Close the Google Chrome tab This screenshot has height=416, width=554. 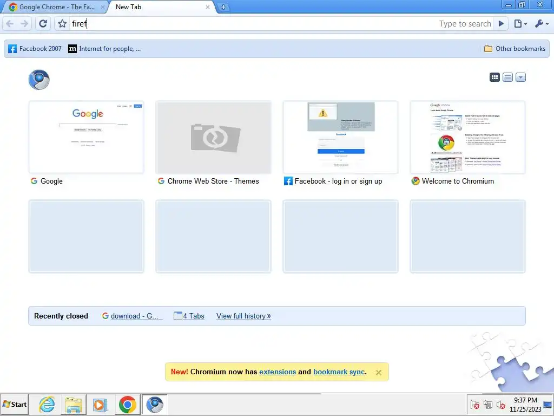tap(102, 7)
